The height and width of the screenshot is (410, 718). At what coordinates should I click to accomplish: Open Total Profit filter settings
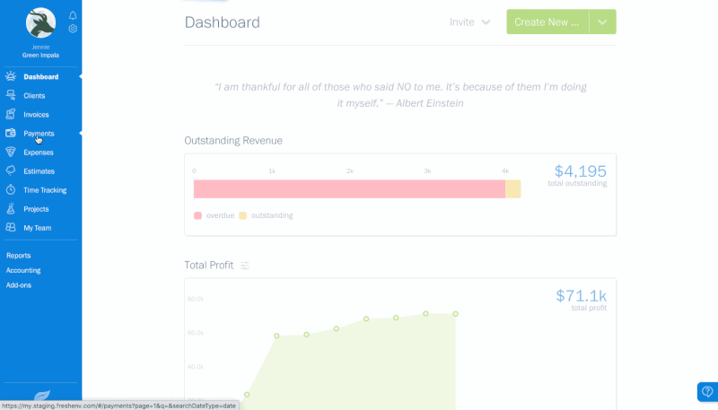[x=245, y=266]
